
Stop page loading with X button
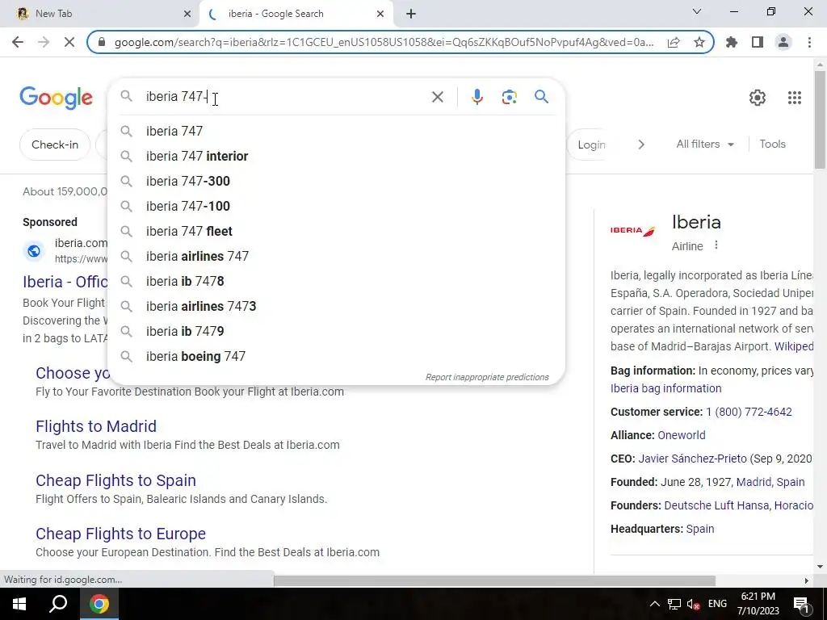[69, 42]
